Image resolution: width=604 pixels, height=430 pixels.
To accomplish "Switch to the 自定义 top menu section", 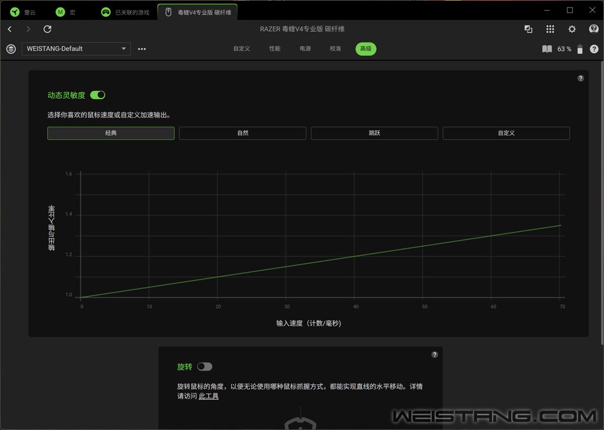I will click(x=241, y=48).
